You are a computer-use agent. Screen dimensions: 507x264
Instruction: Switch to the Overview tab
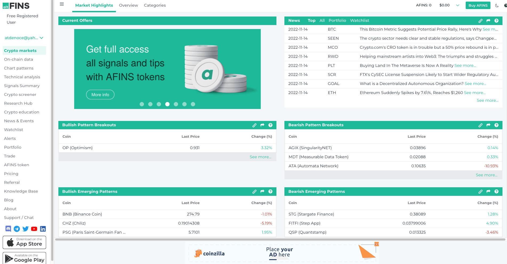pos(128,5)
